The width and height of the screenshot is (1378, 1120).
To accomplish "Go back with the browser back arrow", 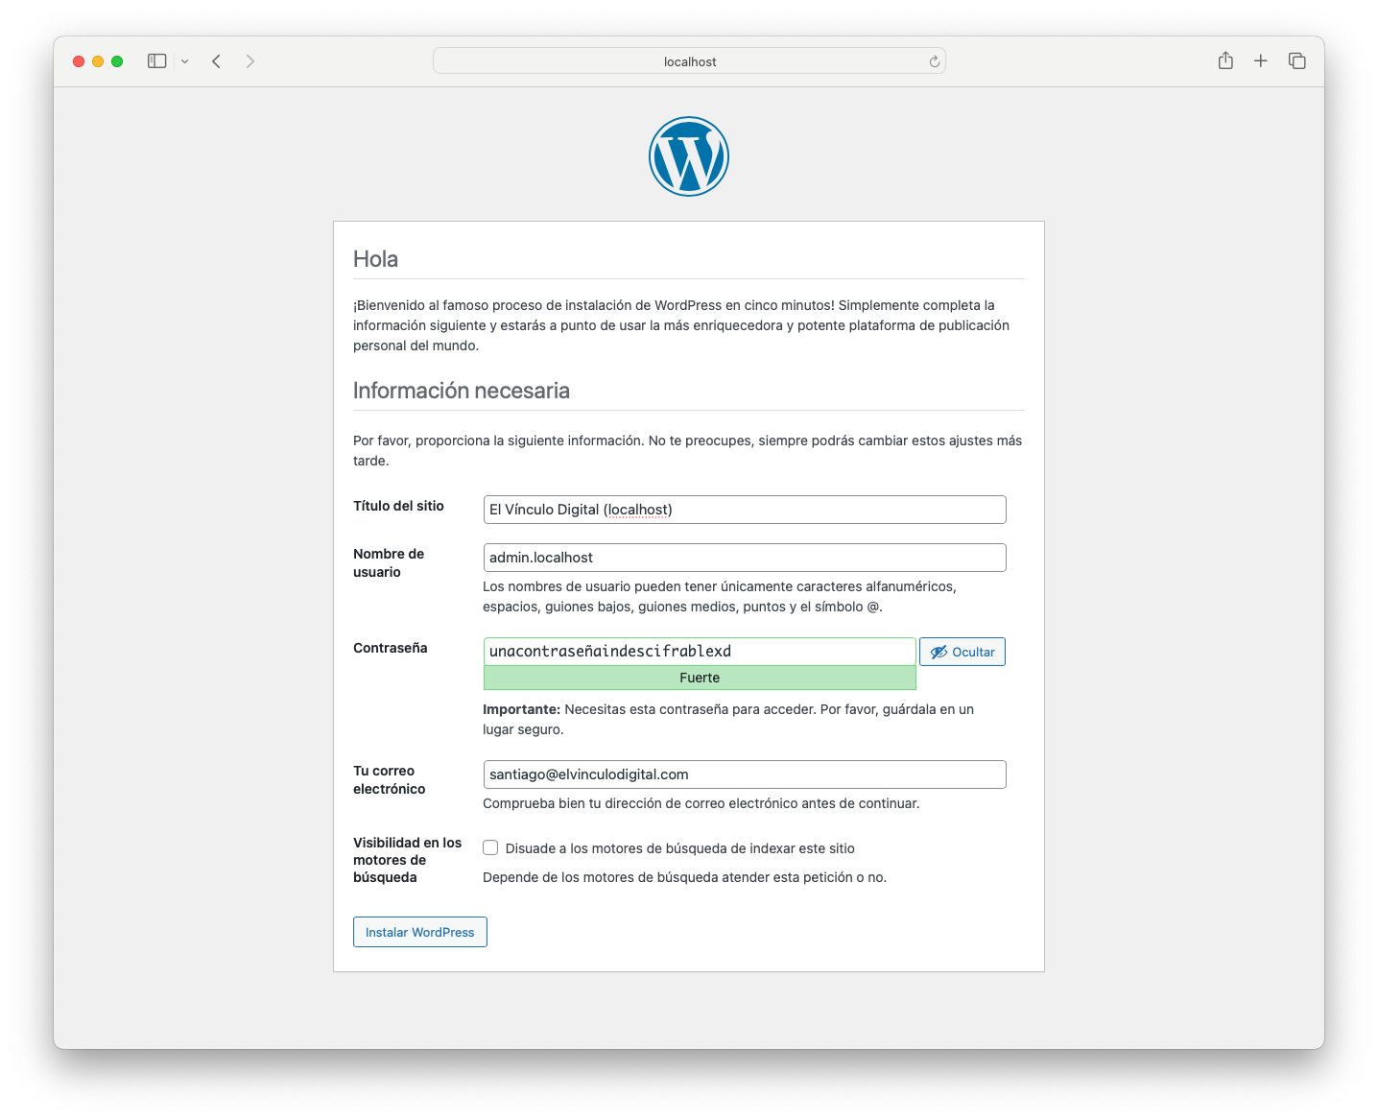I will [217, 61].
